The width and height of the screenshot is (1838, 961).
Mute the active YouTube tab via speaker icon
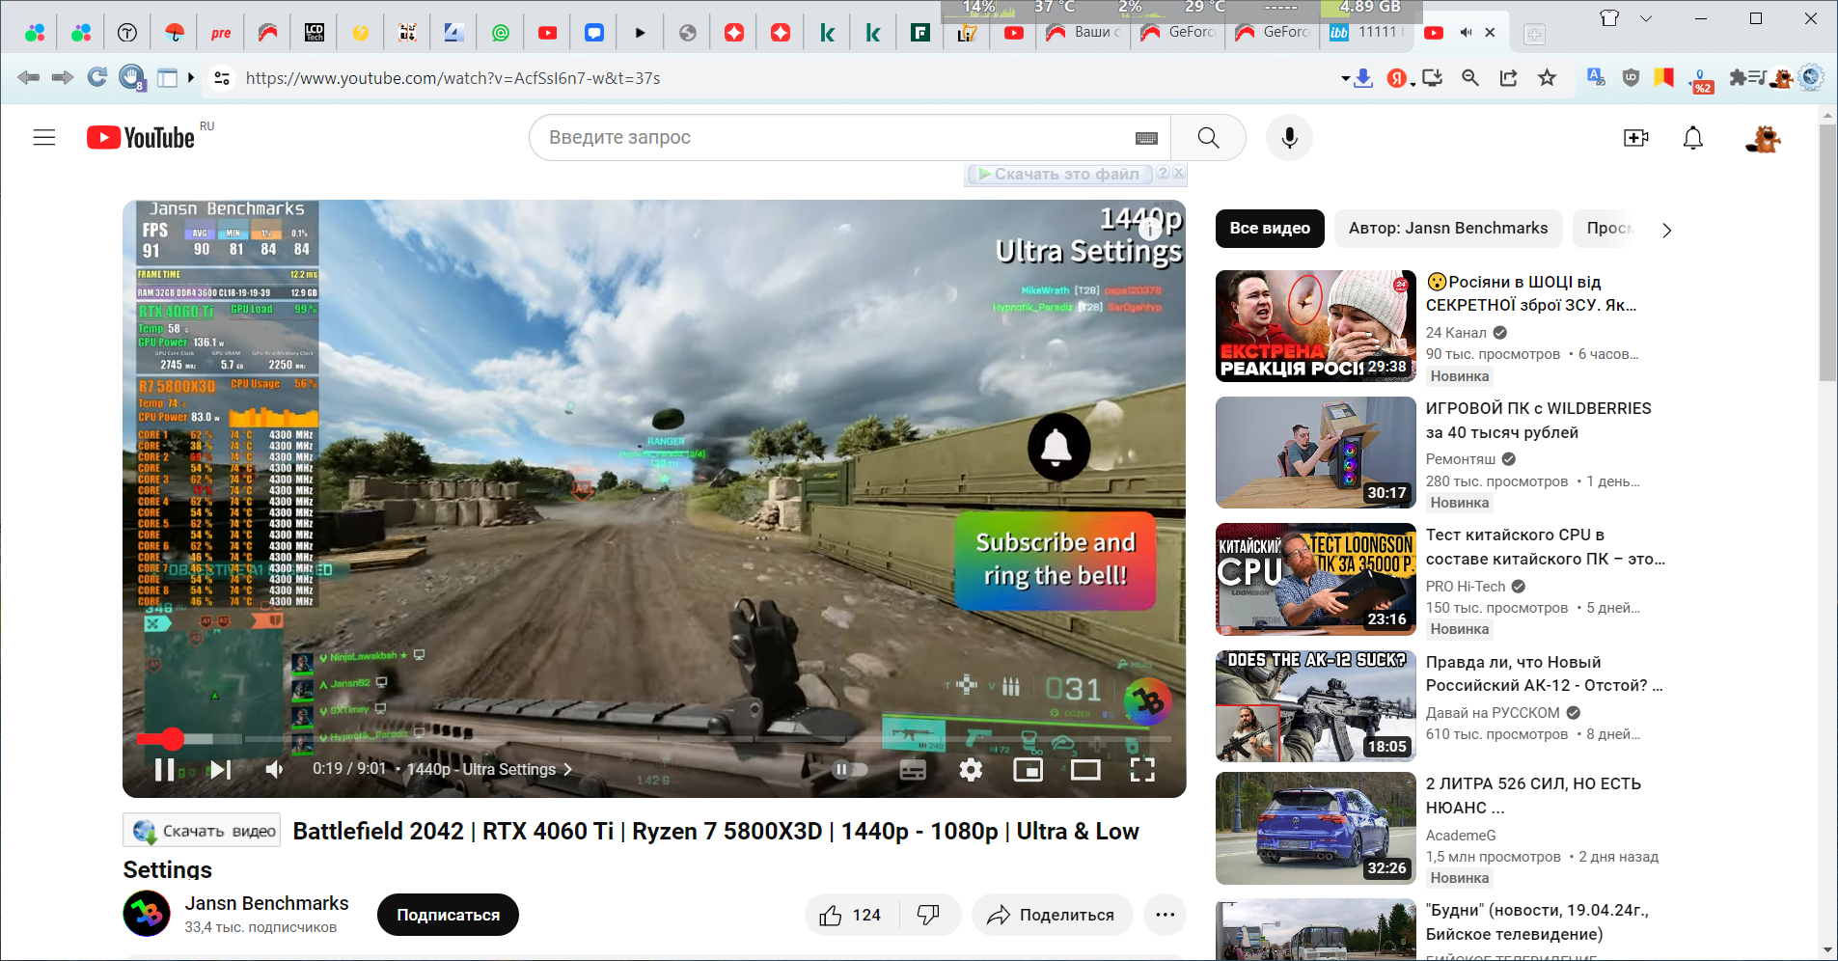[x=1466, y=33]
